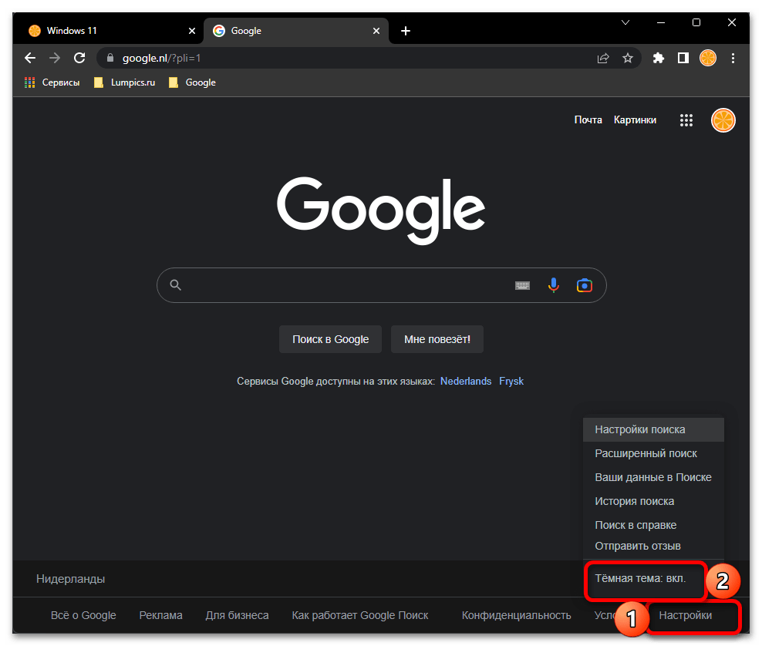The height and width of the screenshot is (646, 762).
Task: Open the Сервисы apps bookmark
Action: point(52,82)
